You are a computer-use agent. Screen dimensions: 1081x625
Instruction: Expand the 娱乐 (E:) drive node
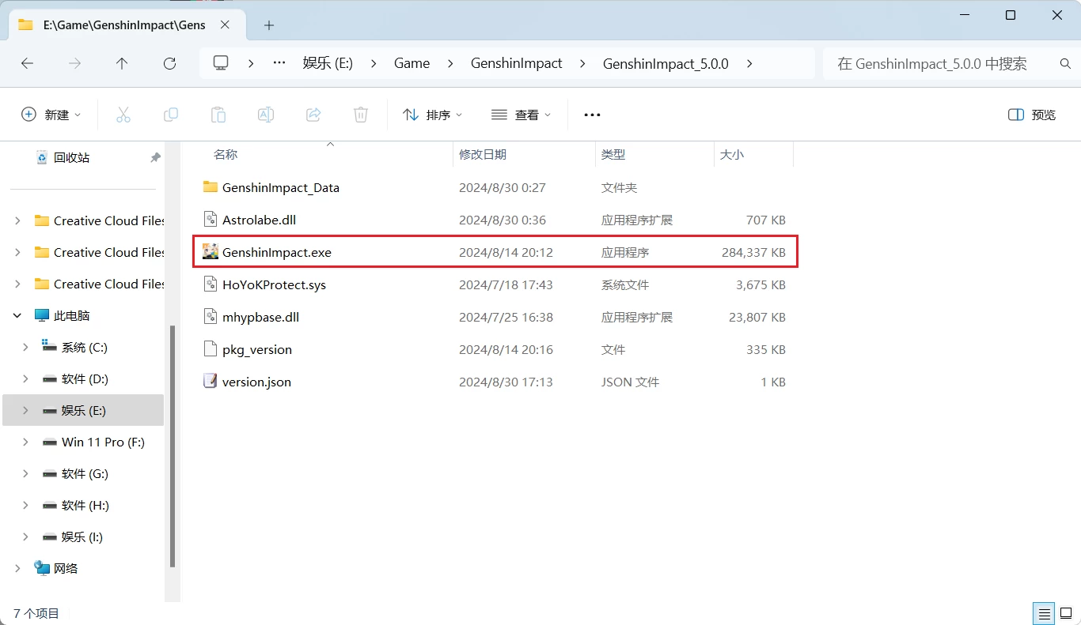[25, 411]
